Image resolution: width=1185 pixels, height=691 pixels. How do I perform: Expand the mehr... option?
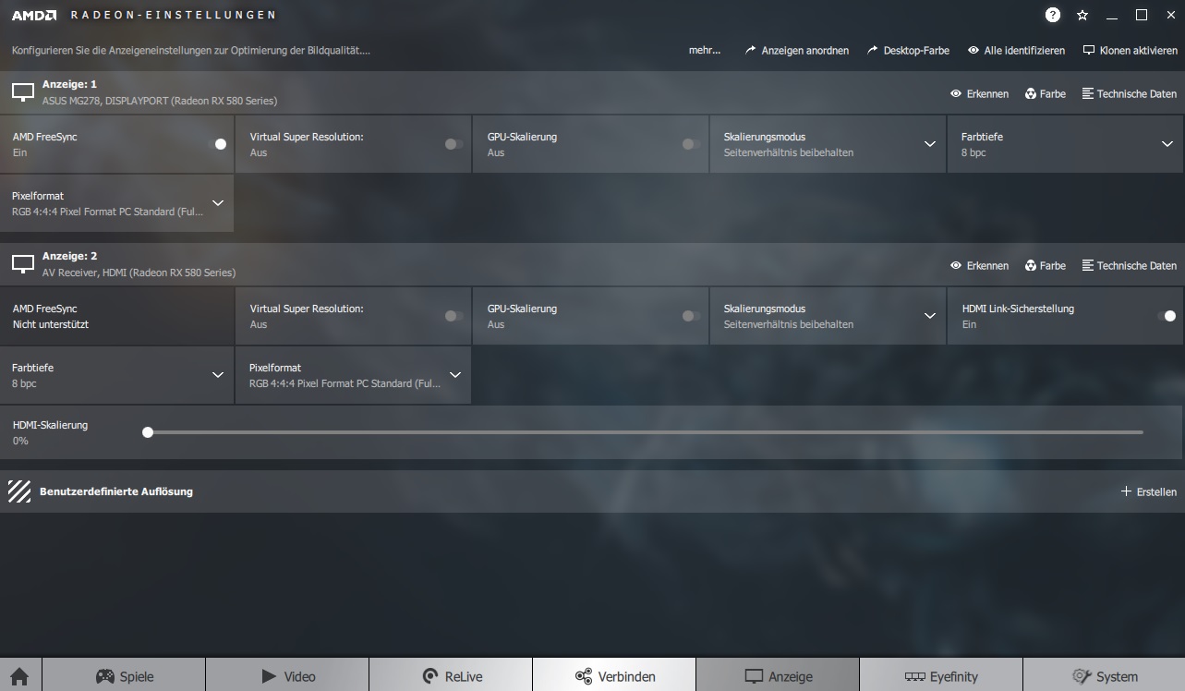pyautogui.click(x=705, y=51)
